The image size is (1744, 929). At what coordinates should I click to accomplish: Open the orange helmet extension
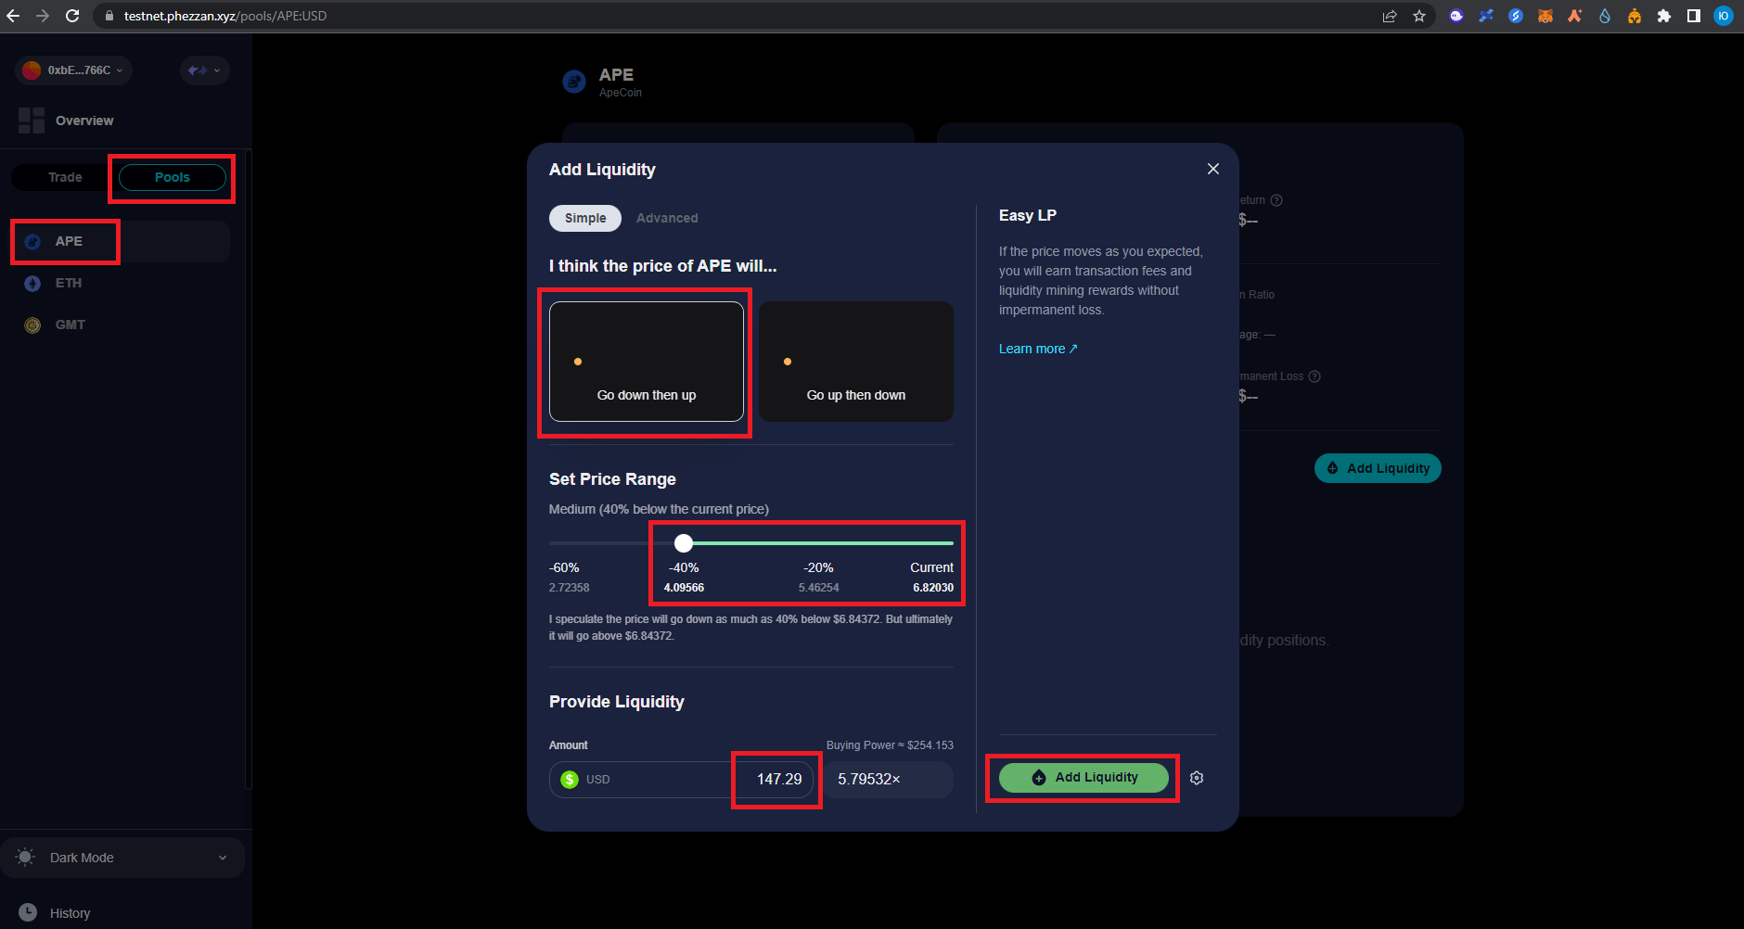[1635, 16]
